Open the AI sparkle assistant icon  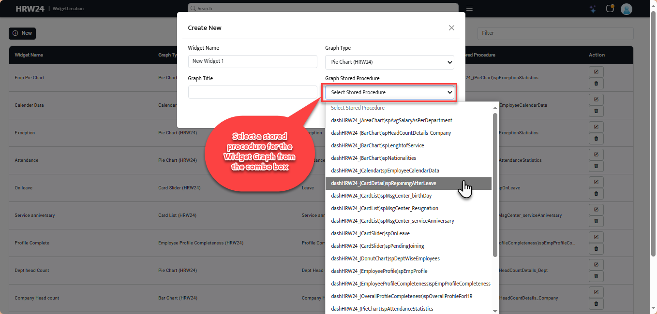(593, 9)
